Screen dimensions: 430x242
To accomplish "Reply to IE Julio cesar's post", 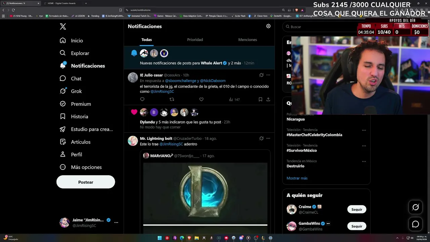I will click(x=142, y=99).
